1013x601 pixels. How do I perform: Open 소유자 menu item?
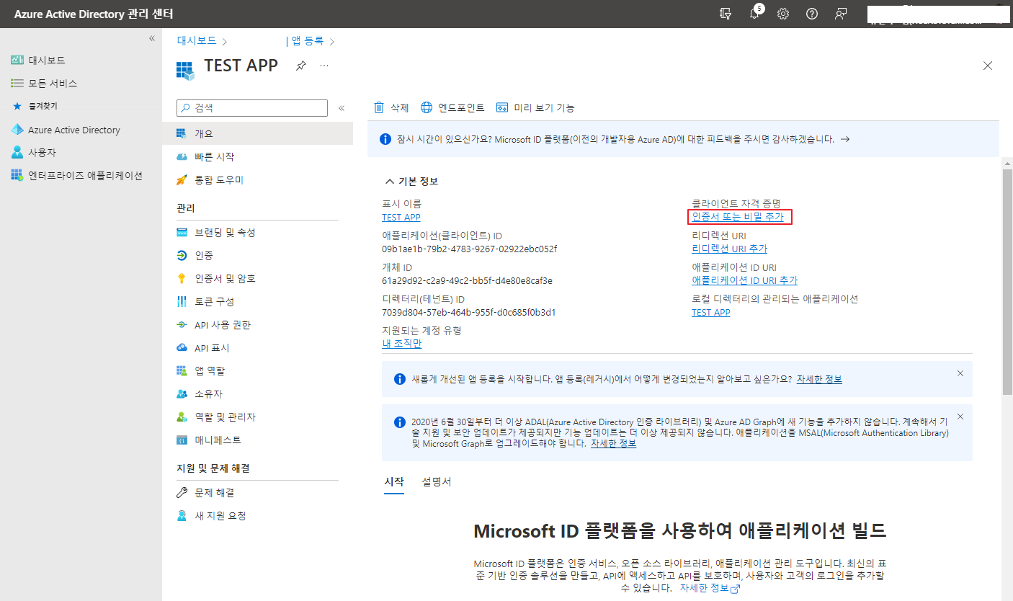click(x=258, y=394)
